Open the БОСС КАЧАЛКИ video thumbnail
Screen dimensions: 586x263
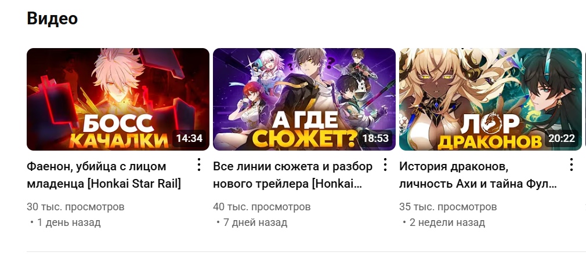(x=118, y=99)
